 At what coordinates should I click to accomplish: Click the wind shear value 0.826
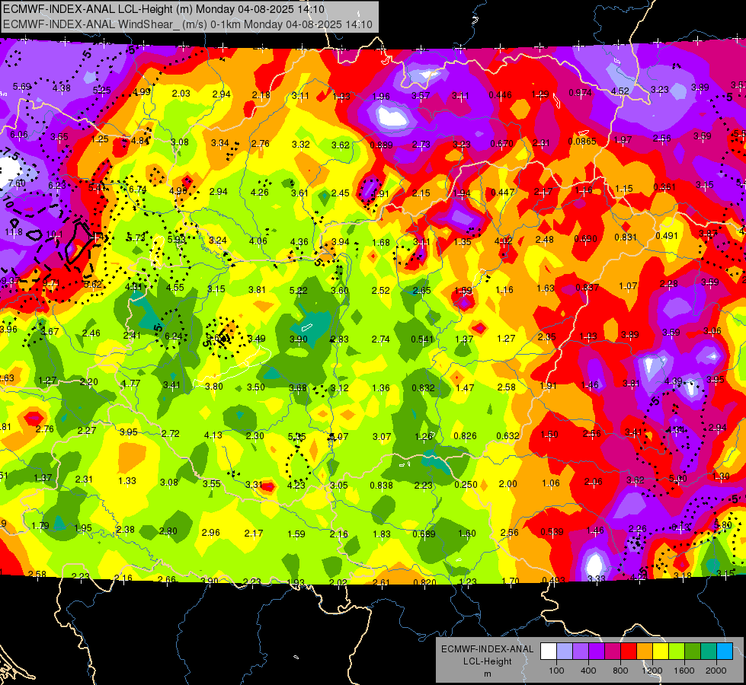pos(466,436)
